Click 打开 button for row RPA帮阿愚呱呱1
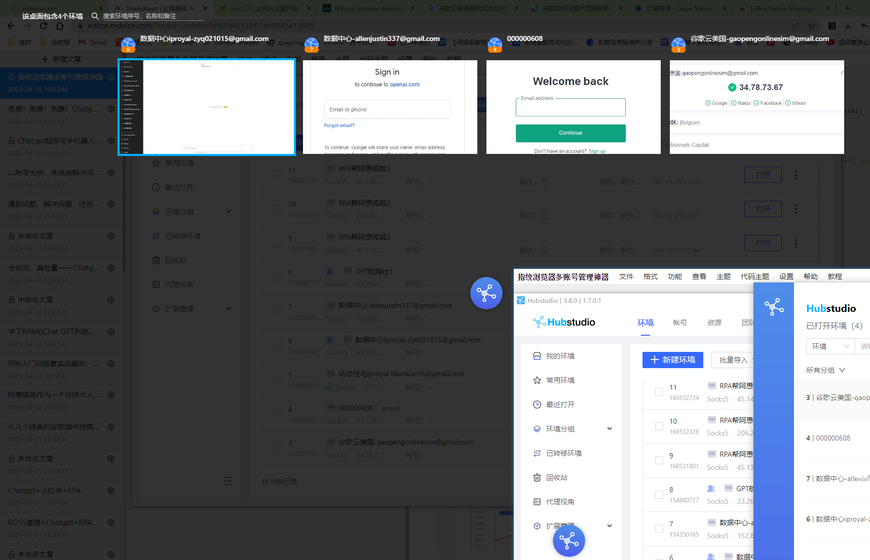The width and height of the screenshot is (870, 560). (x=763, y=175)
